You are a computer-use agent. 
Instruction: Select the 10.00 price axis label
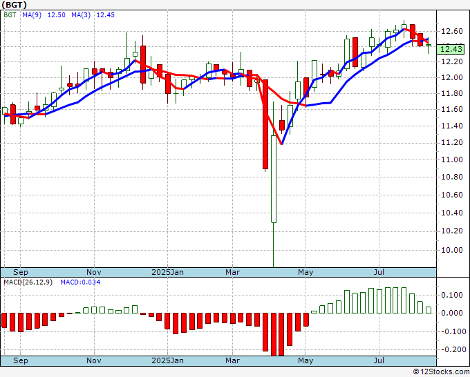[x=452, y=250]
